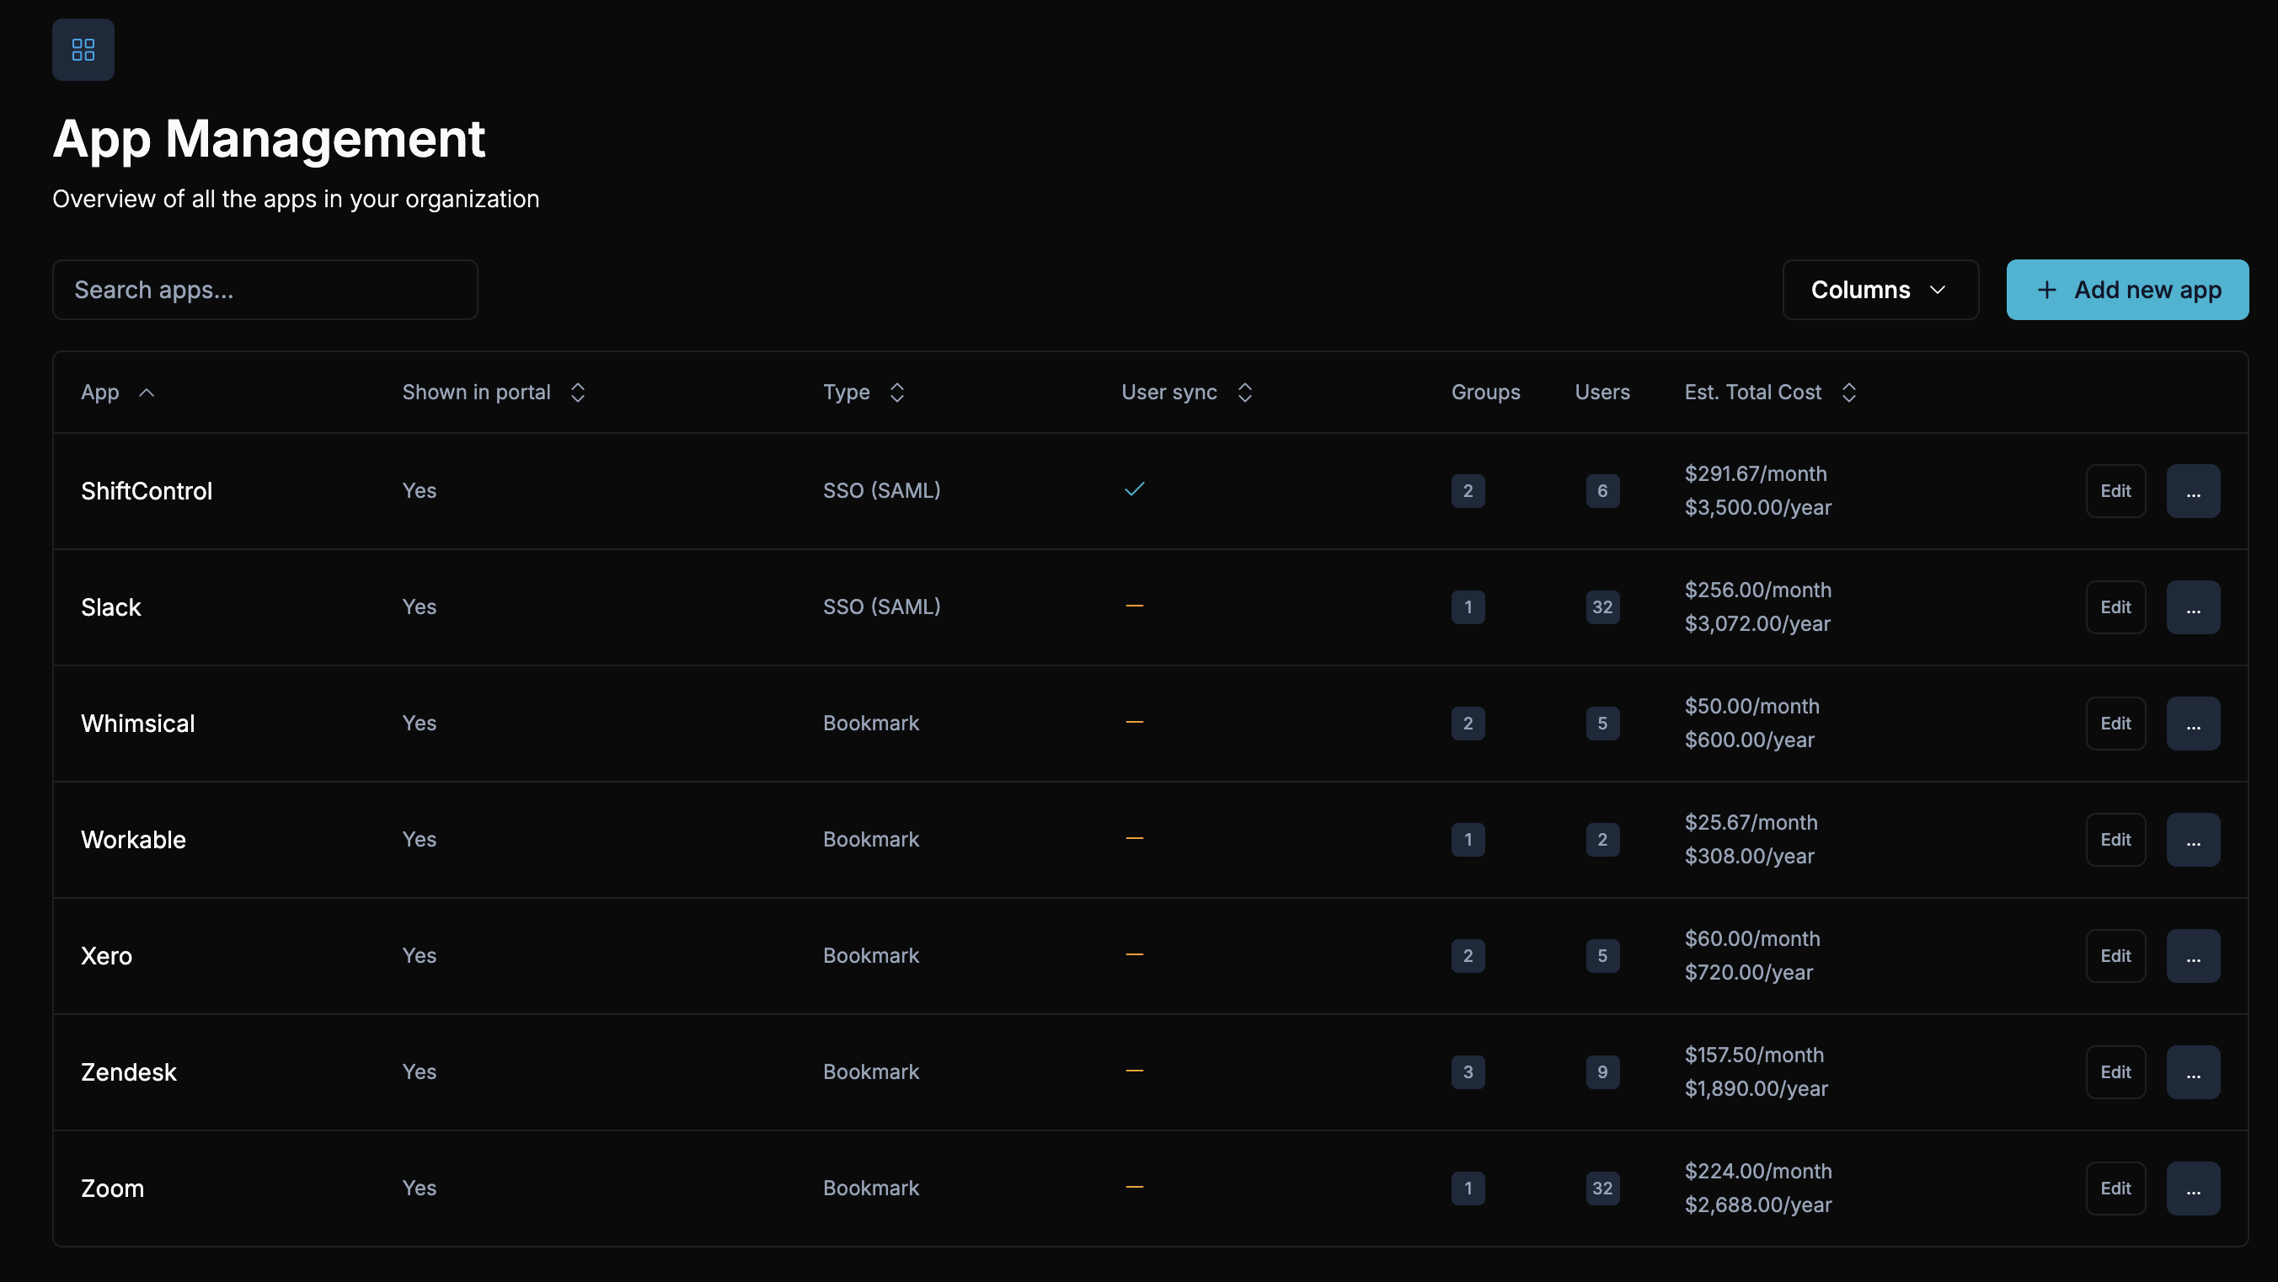Click the Slack users count badge 32

[x=1602, y=607]
